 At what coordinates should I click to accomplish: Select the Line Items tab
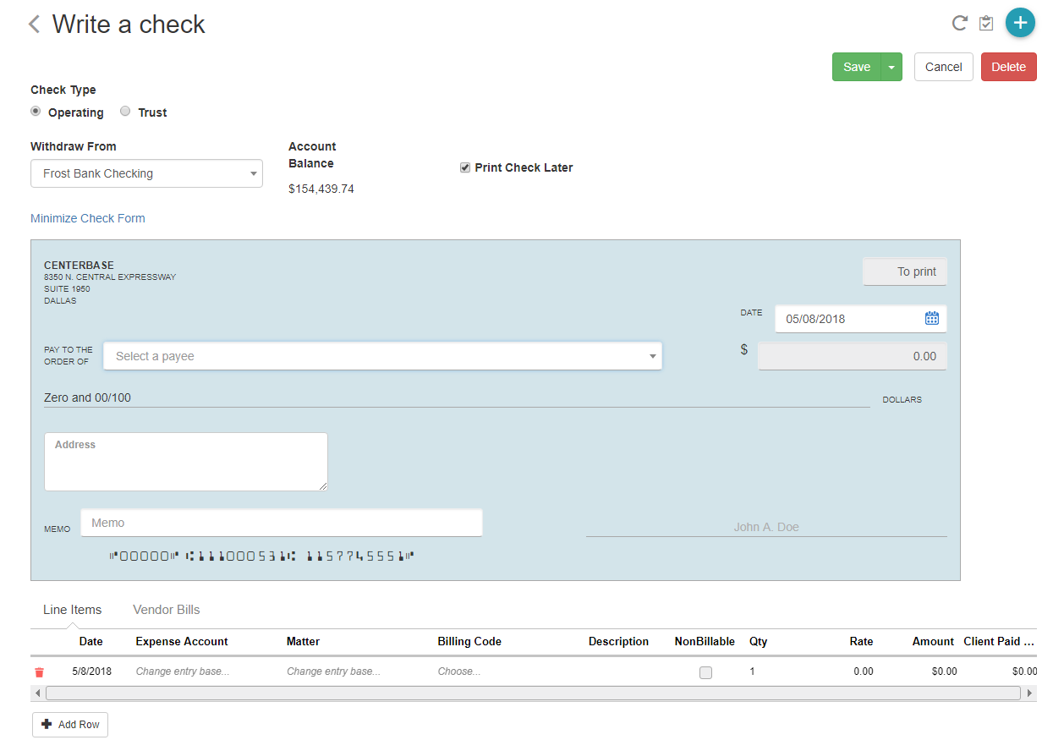[73, 609]
